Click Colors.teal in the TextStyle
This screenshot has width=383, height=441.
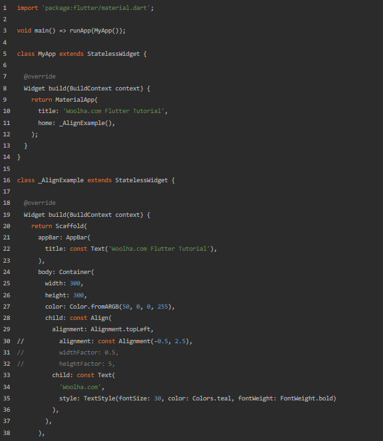point(211,398)
